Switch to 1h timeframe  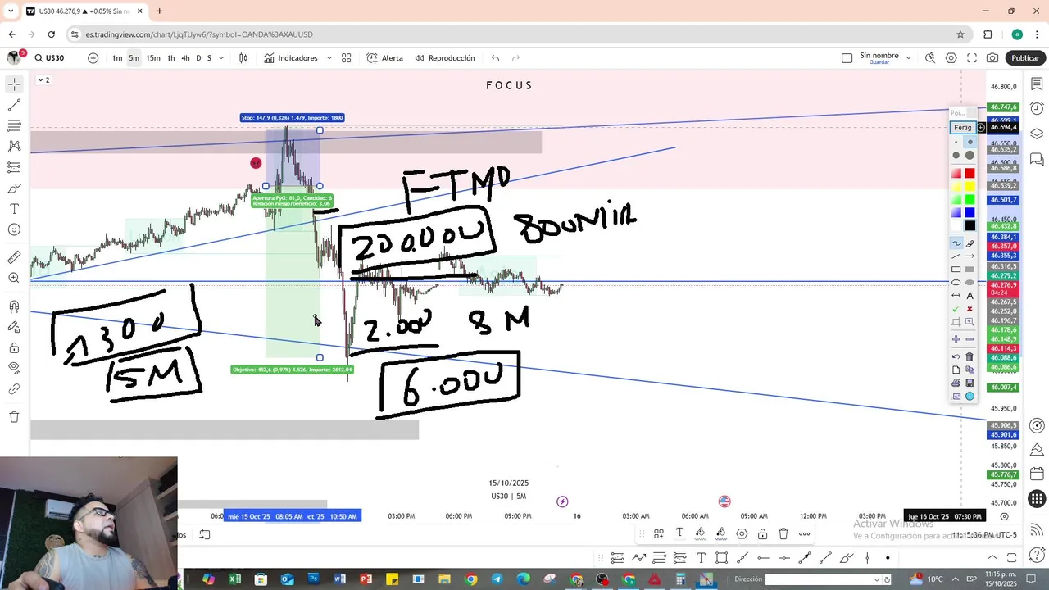coord(170,58)
